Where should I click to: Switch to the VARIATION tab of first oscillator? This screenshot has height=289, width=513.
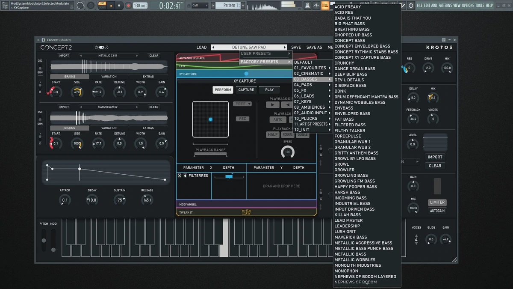(x=109, y=77)
